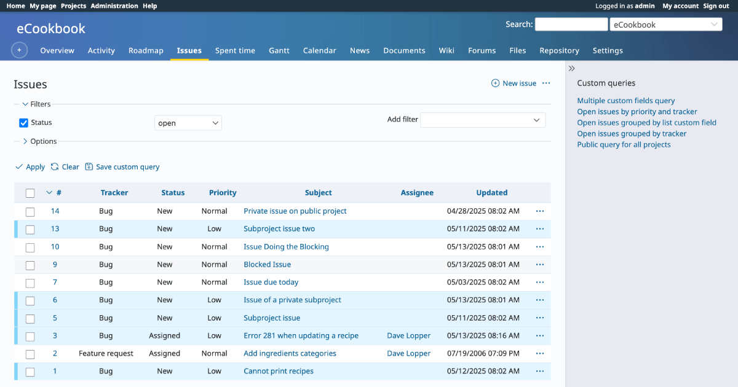This screenshot has height=387, width=738.
Task: Open 'Open issues grouped by tracker' query
Action: tap(632, 133)
